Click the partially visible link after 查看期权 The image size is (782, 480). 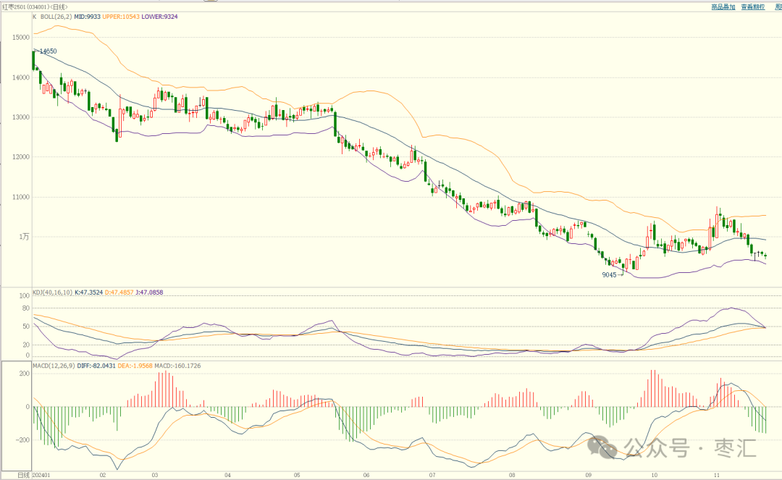(x=776, y=7)
